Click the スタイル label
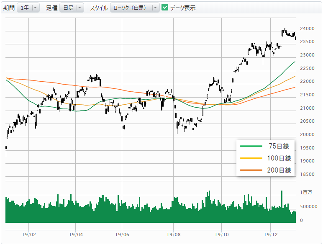323x245 pixels. coord(99,8)
